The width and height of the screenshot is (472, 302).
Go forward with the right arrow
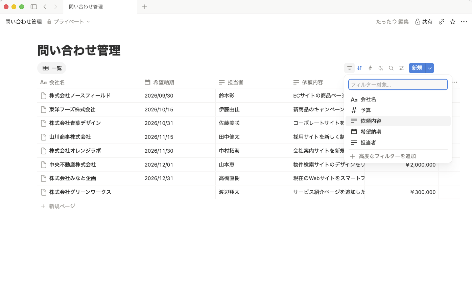click(55, 7)
